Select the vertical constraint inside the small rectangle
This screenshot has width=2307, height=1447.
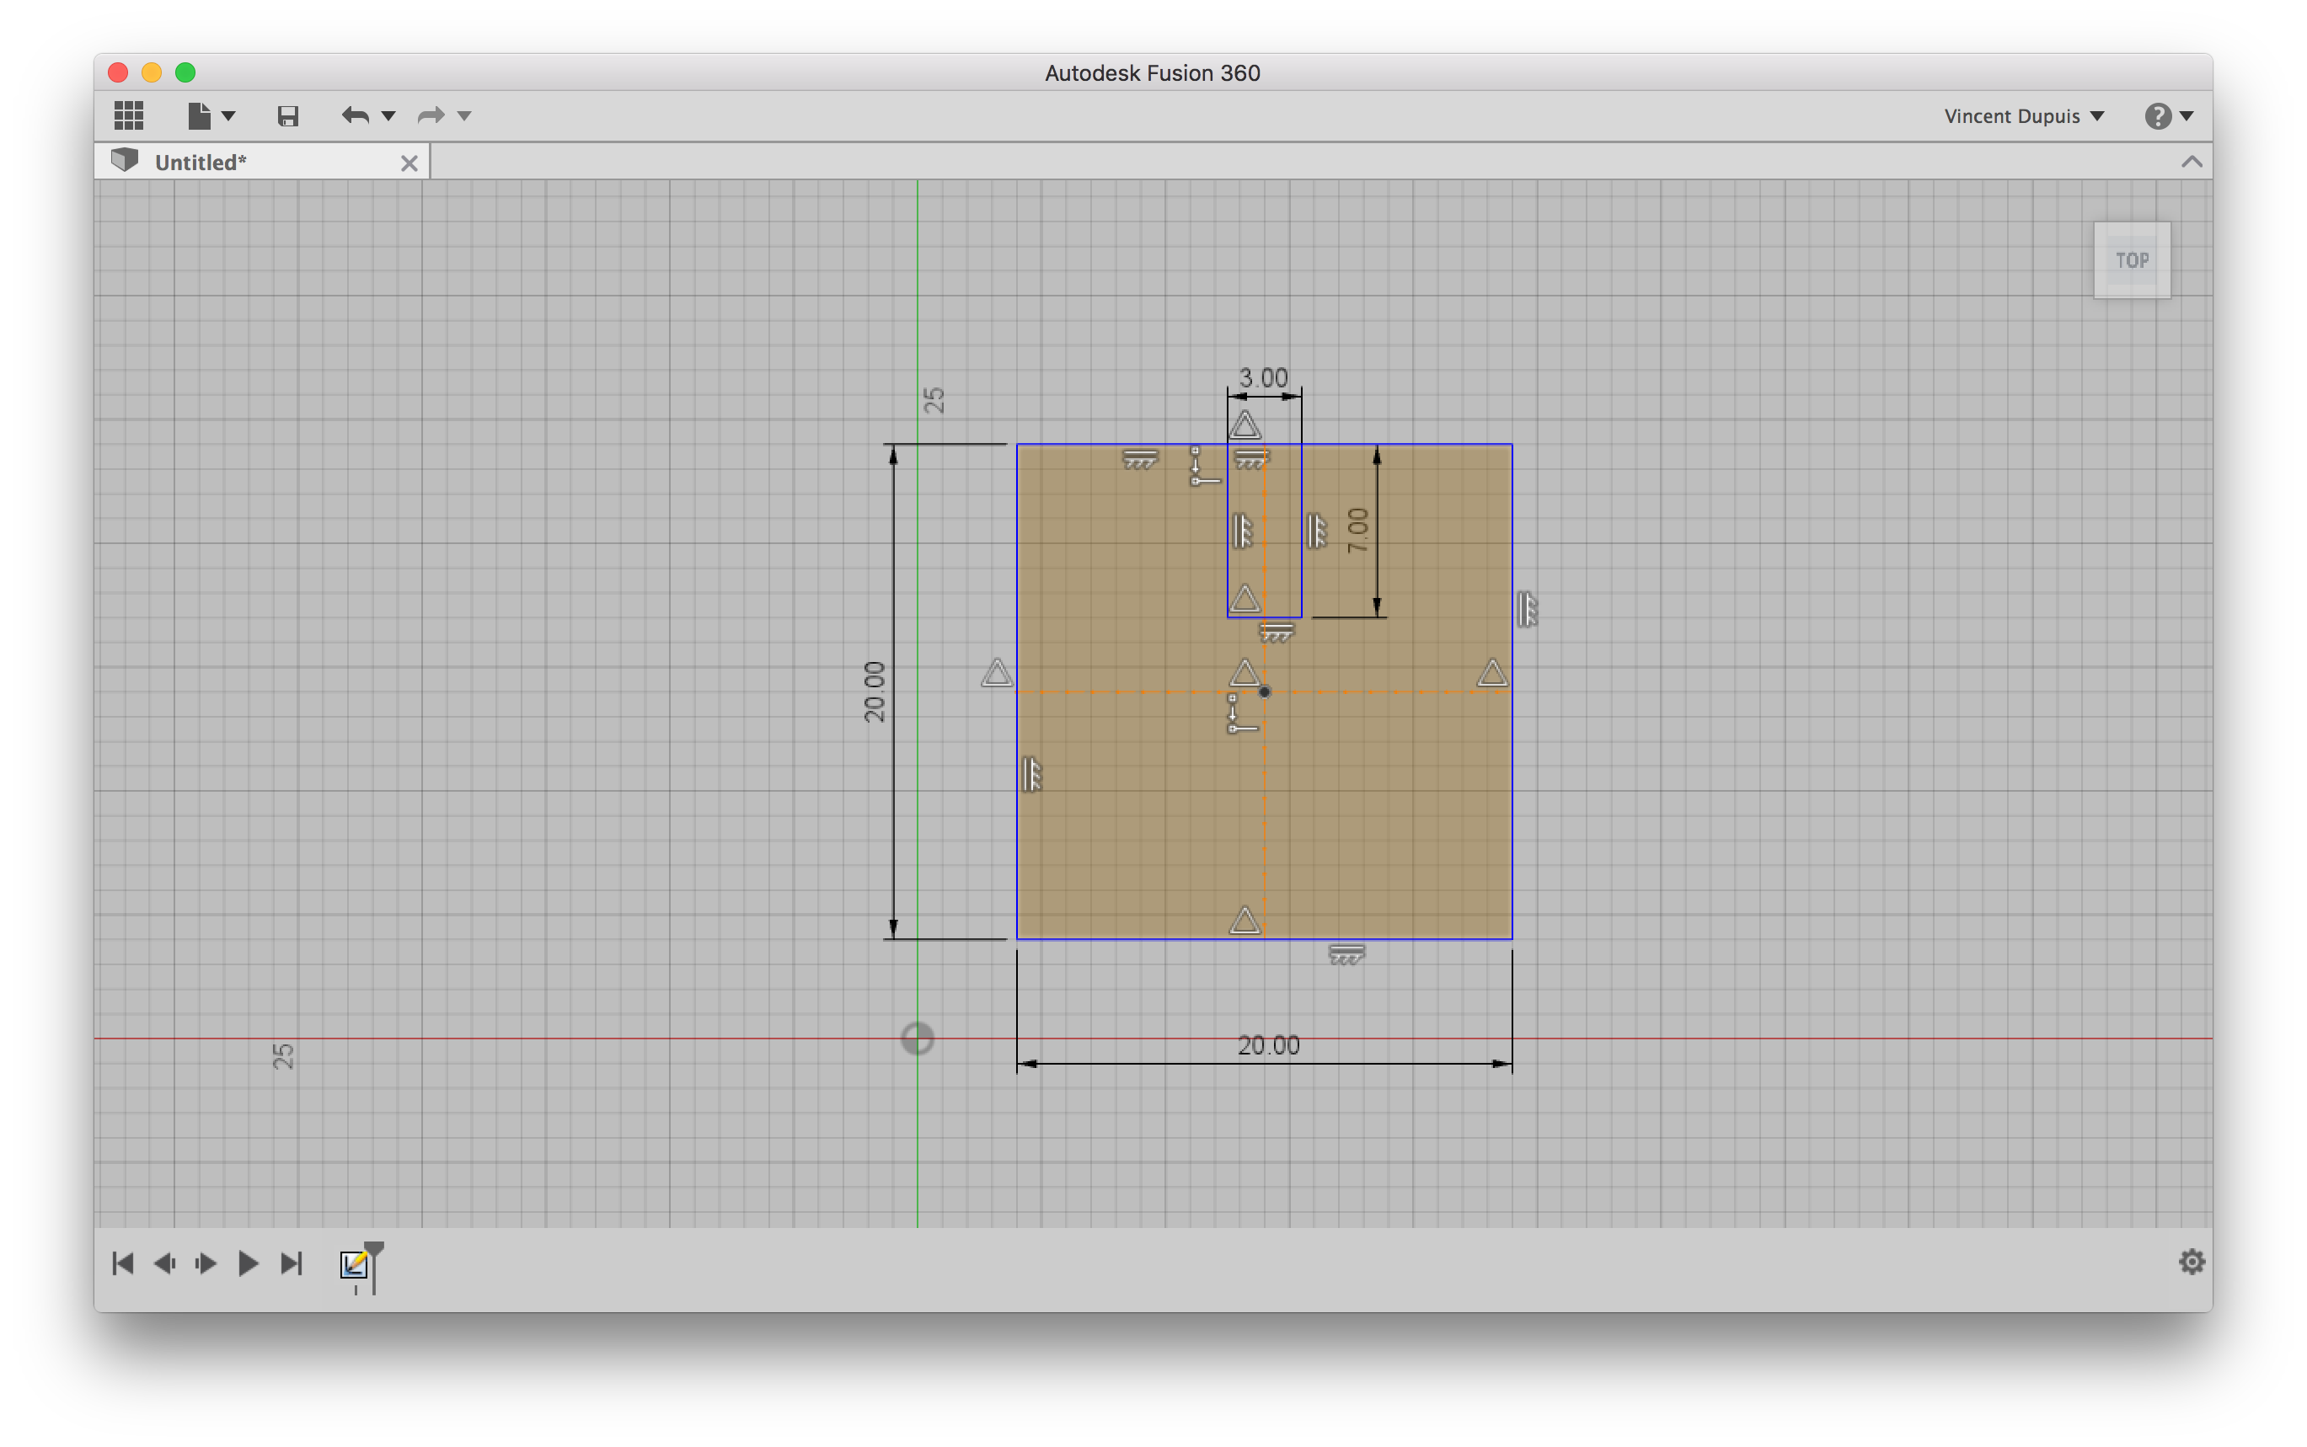coord(1242,530)
